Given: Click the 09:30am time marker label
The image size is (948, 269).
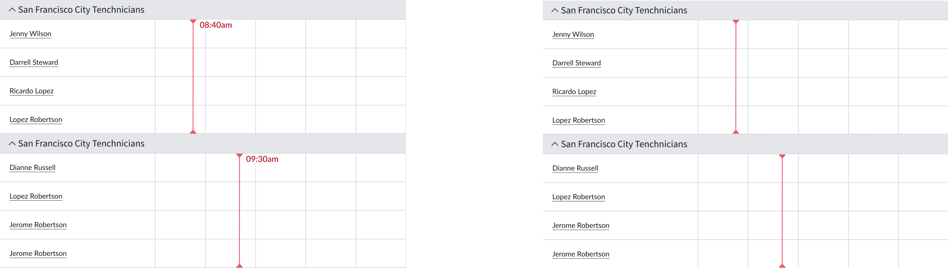Looking at the screenshot, I should coord(262,159).
